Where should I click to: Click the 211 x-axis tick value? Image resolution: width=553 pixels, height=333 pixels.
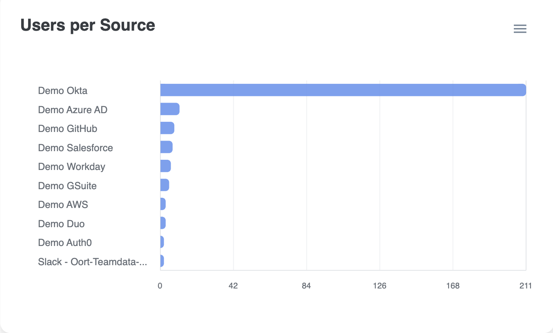[526, 286]
